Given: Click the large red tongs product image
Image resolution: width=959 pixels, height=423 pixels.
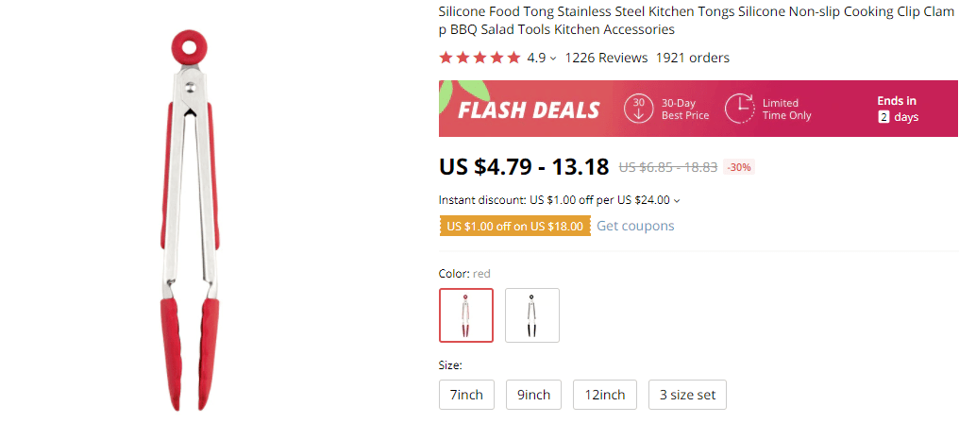Looking at the screenshot, I should (x=189, y=217).
